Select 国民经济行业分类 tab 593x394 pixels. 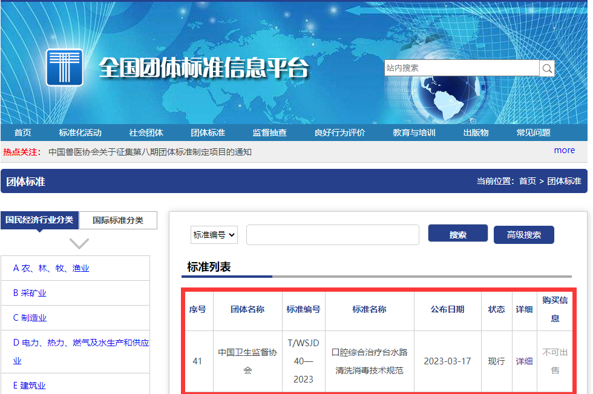click(x=39, y=220)
